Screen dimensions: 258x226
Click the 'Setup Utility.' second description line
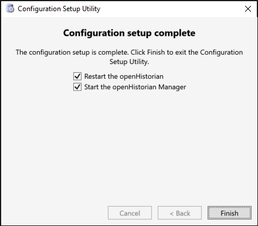pos(129,62)
